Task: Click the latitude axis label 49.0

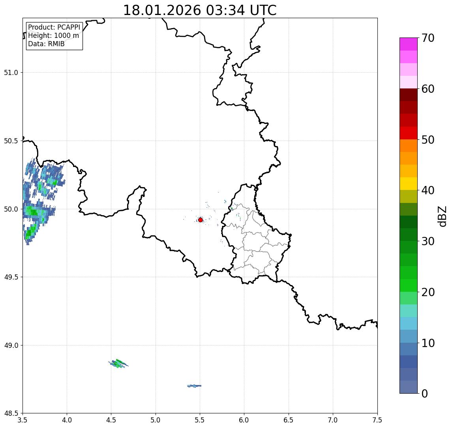Action: pyautogui.click(x=11, y=345)
